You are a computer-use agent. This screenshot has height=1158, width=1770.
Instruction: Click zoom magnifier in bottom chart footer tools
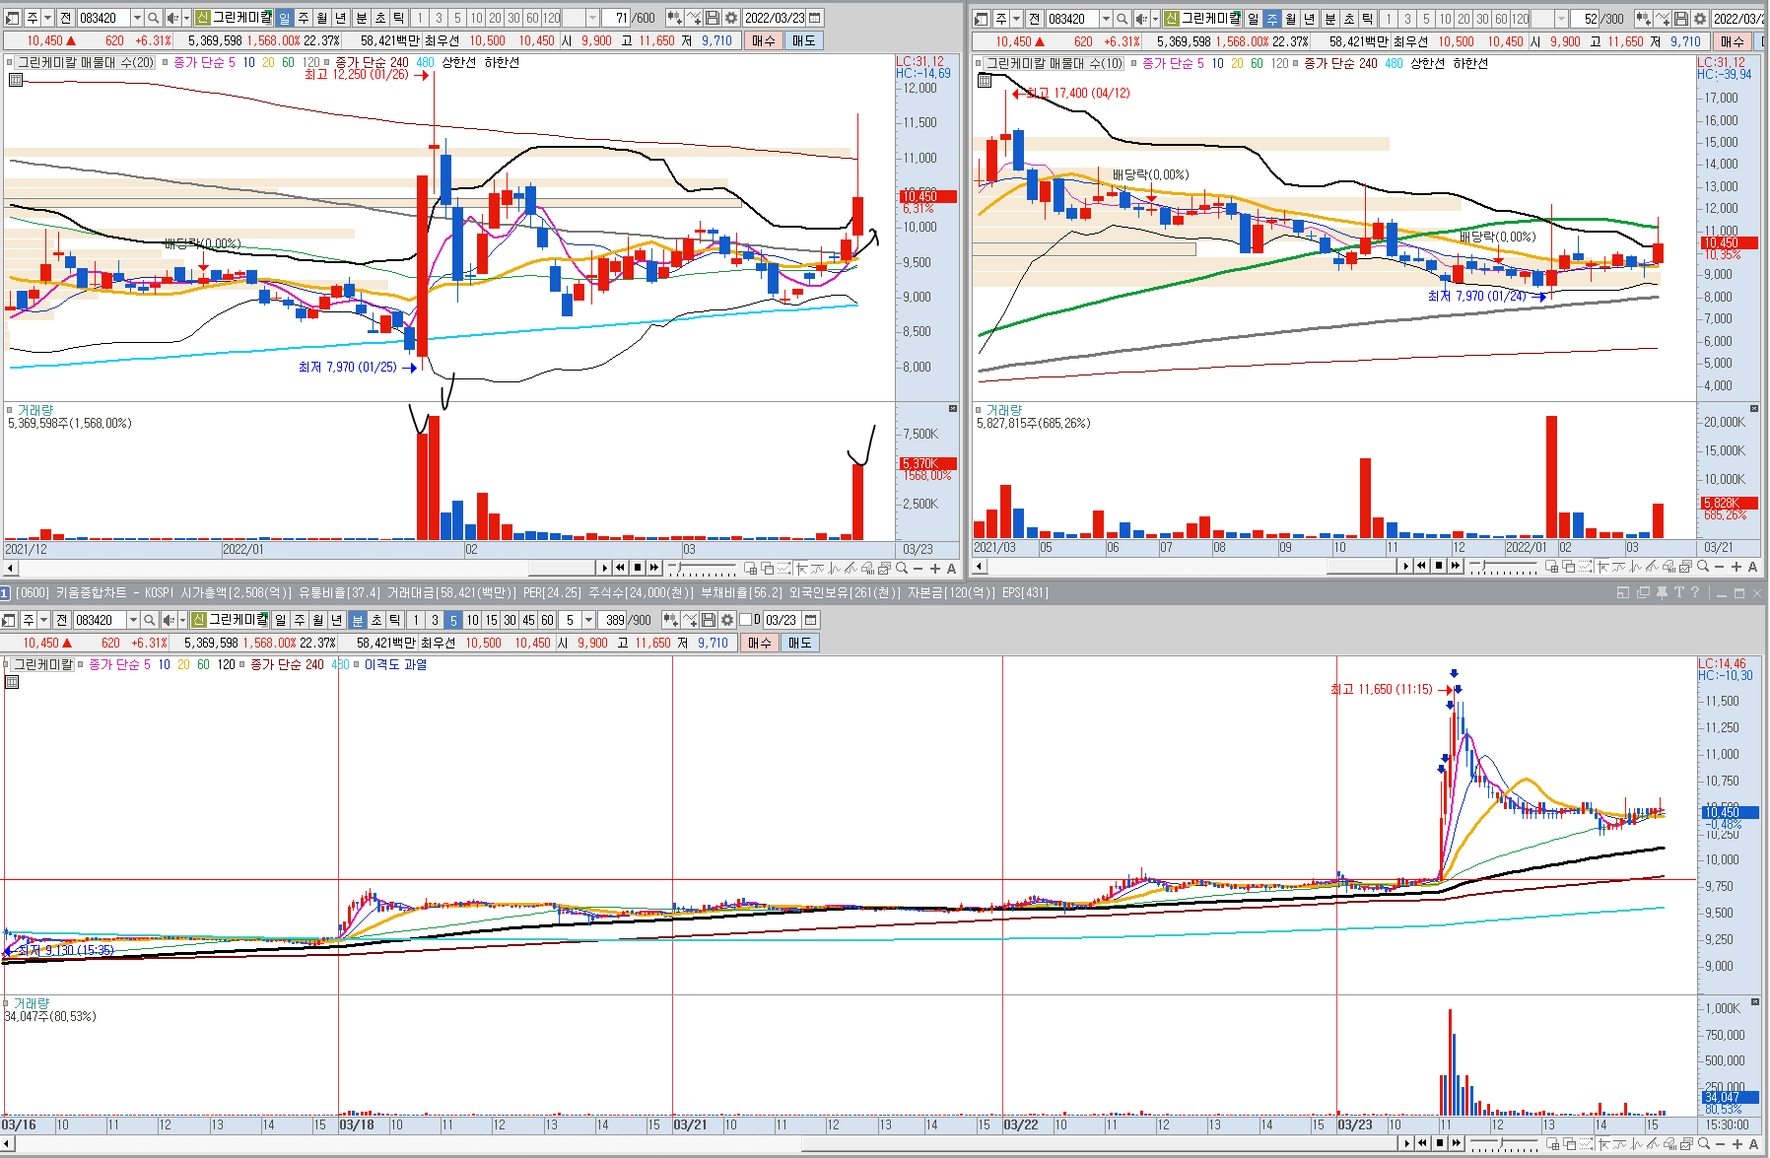pos(1704,1144)
